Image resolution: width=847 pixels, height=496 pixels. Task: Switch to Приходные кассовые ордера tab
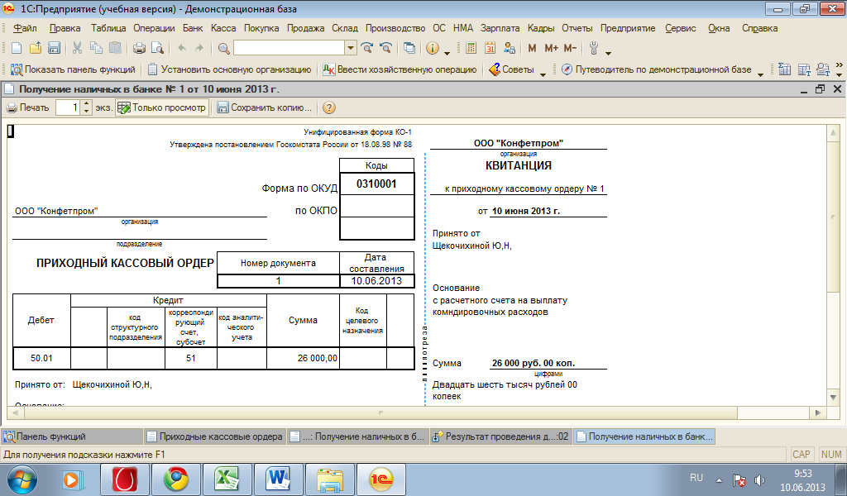pos(214,436)
